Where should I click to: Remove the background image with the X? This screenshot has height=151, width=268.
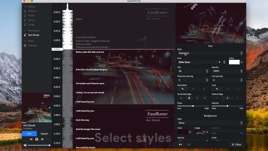204,132
